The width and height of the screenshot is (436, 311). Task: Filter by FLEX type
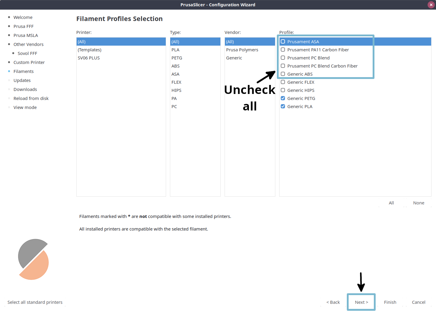click(195, 82)
